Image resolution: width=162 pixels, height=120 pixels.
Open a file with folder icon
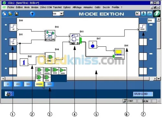[11, 14]
